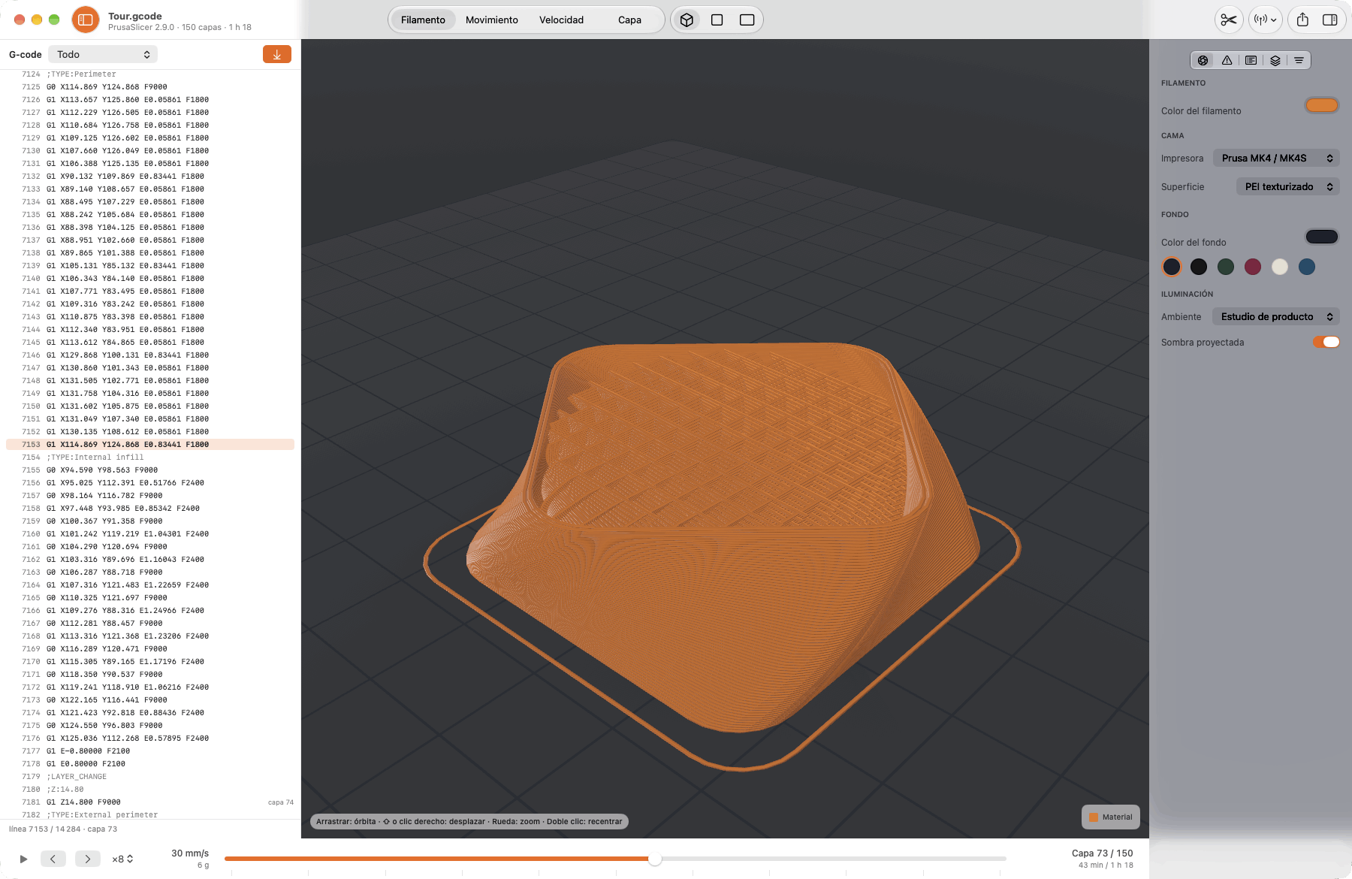Image resolution: width=1352 pixels, height=879 pixels.
Task: Click the scissors trim tool icon
Action: [1229, 20]
